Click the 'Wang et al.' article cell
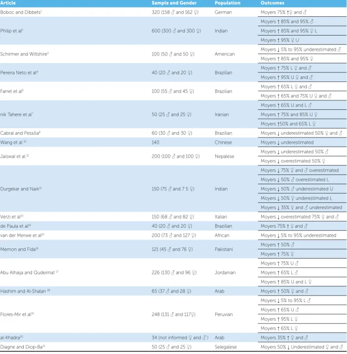The image size is (347, 354). (13, 142)
